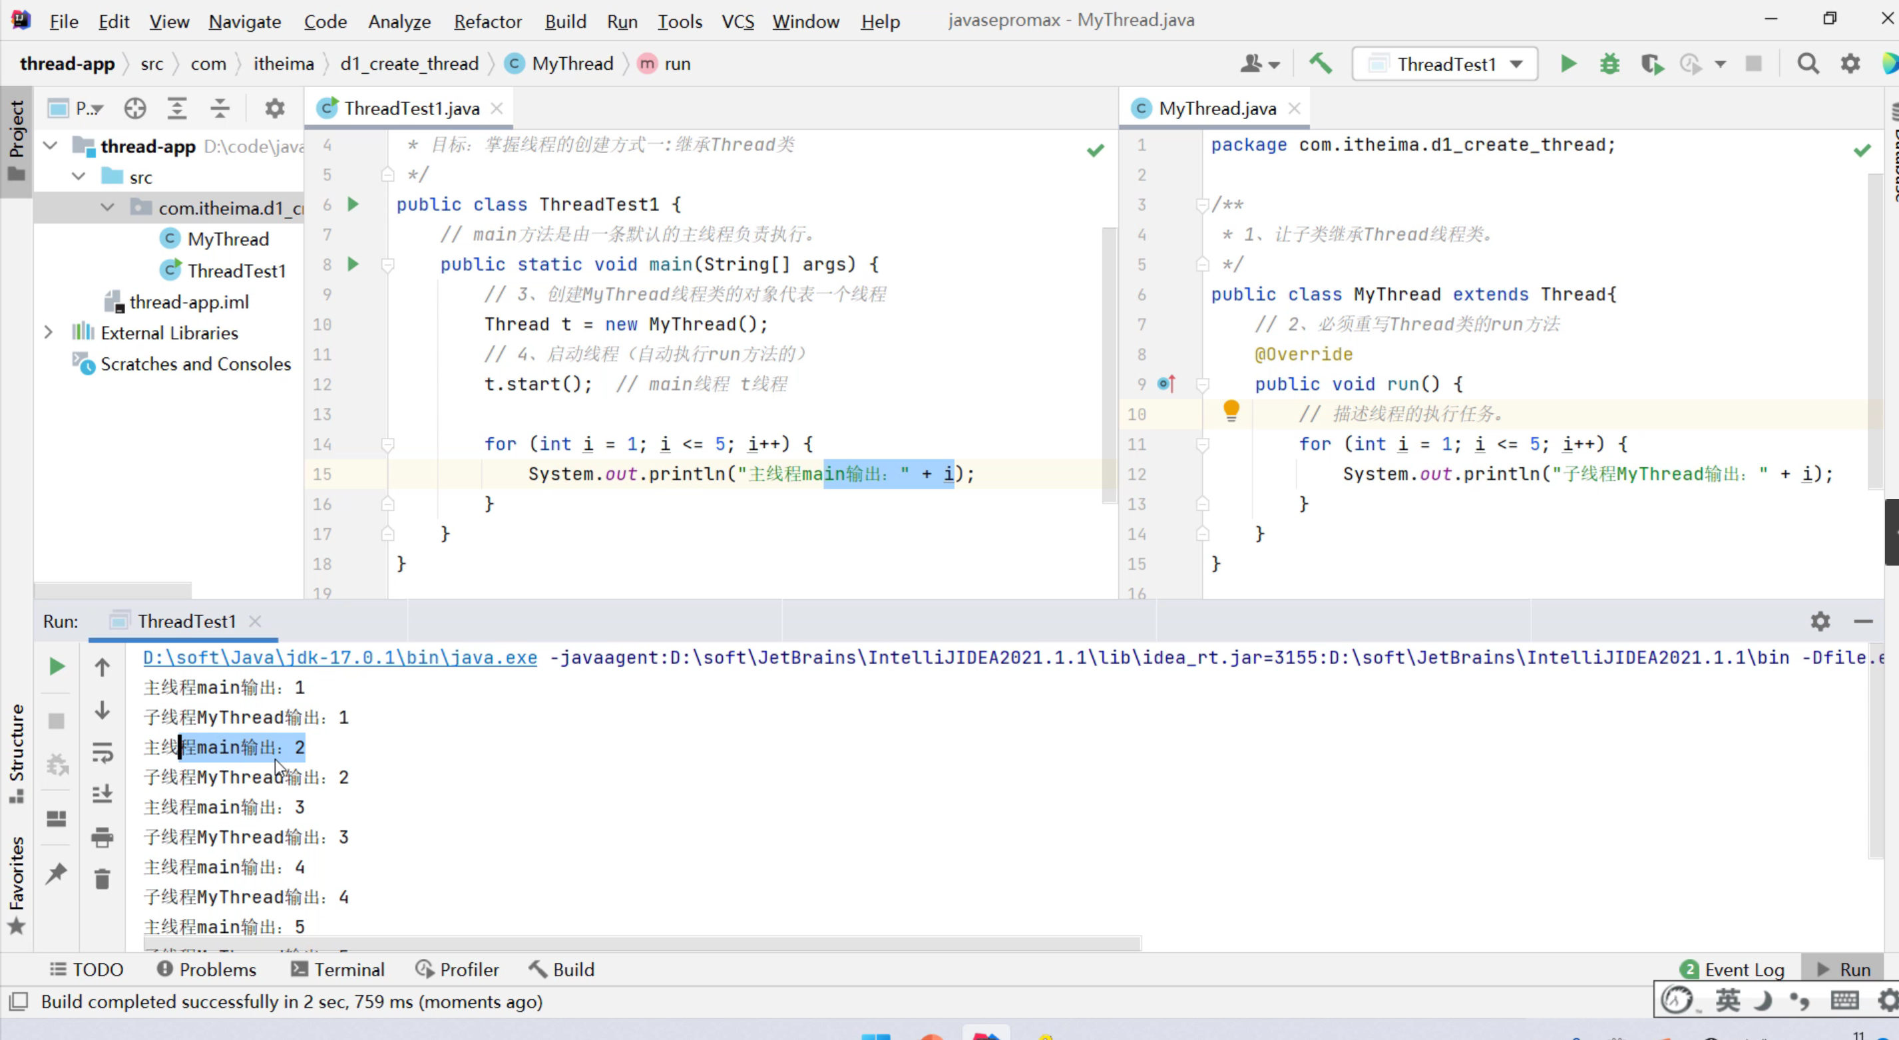Open Run panel settings gear
The image size is (1899, 1040).
pyautogui.click(x=1820, y=621)
